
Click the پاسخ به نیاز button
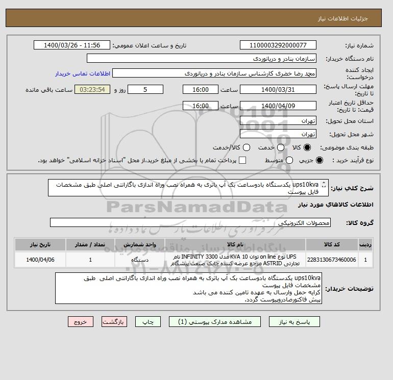pyautogui.click(x=294, y=322)
